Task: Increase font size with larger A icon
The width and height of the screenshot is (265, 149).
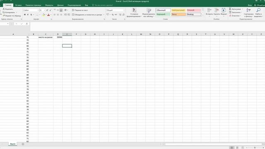Action: (x=47, y=10)
